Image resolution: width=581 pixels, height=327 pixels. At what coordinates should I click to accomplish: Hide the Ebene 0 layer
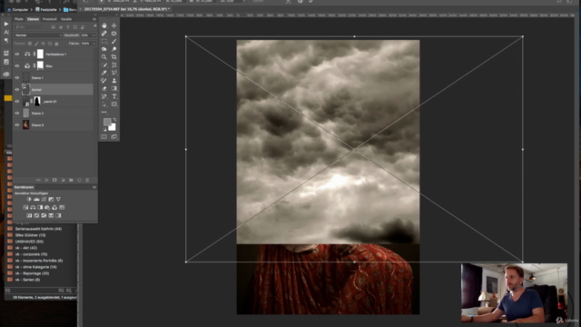17,125
